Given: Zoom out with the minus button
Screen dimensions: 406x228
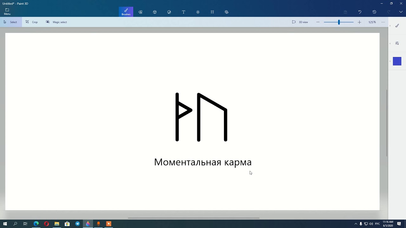Looking at the screenshot, I should (318, 22).
